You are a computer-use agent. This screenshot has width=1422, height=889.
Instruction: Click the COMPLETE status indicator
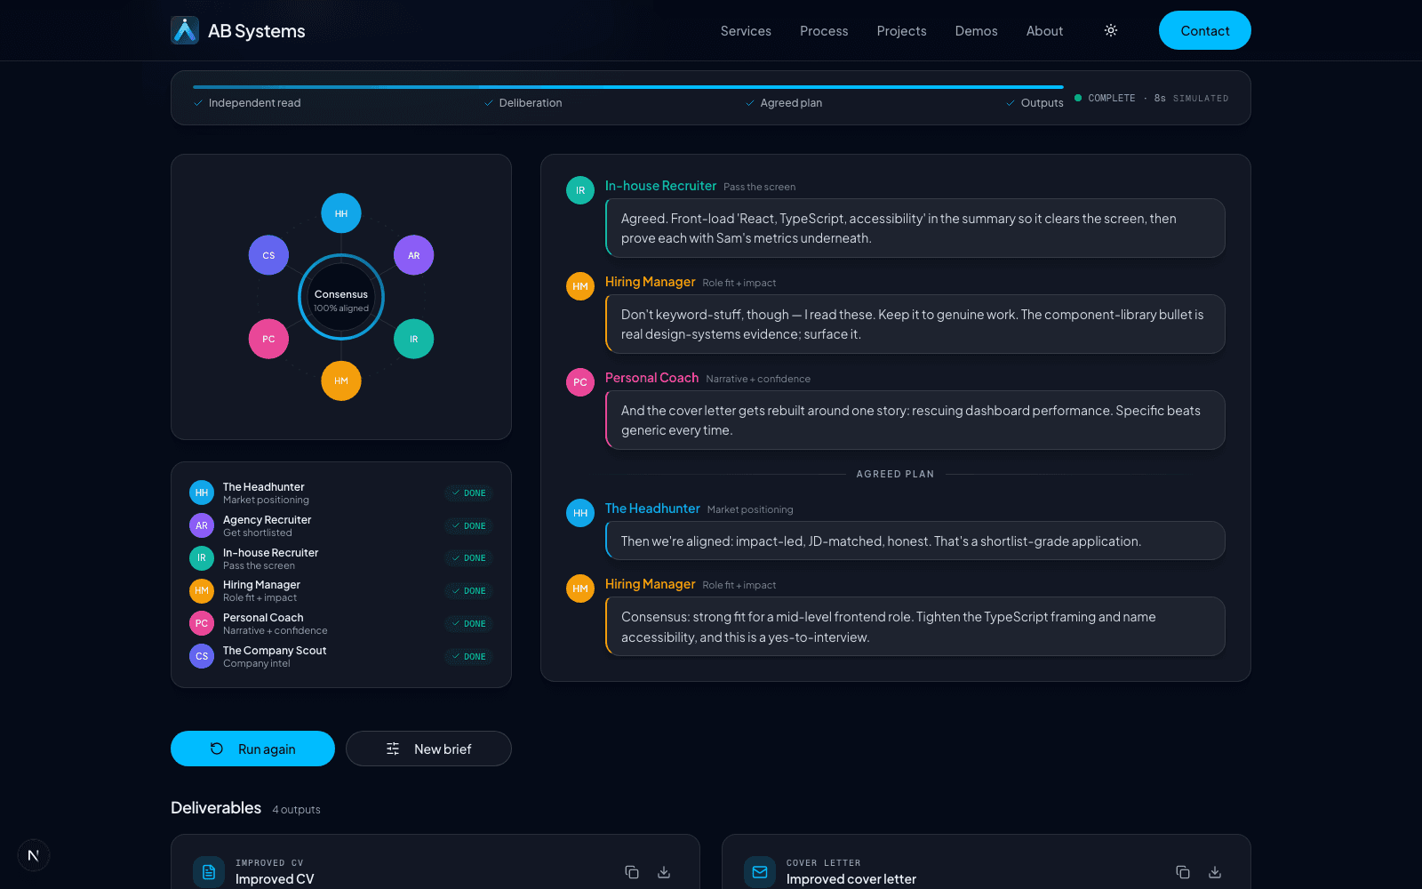[1105, 98]
